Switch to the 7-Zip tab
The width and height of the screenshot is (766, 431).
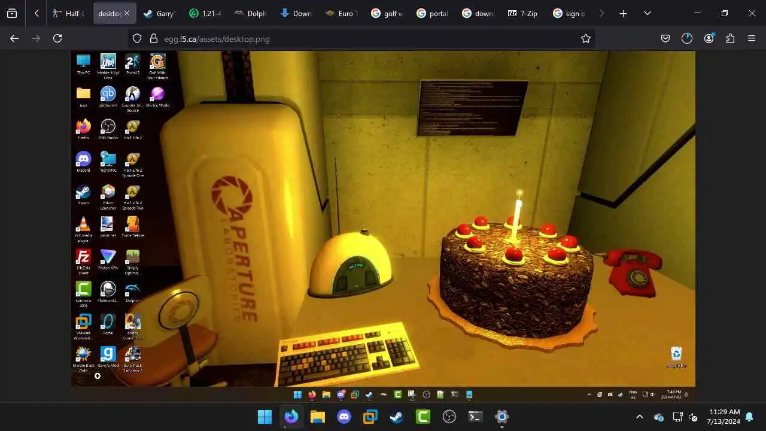pyautogui.click(x=523, y=13)
